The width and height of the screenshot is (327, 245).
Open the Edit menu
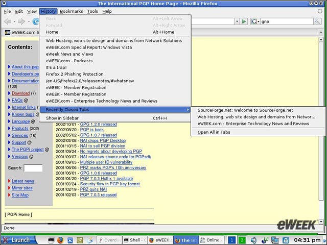[19, 11]
